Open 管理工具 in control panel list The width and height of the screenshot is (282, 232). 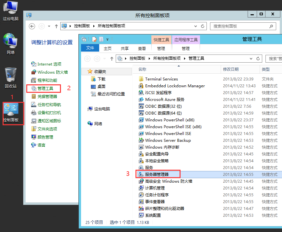[42, 88]
